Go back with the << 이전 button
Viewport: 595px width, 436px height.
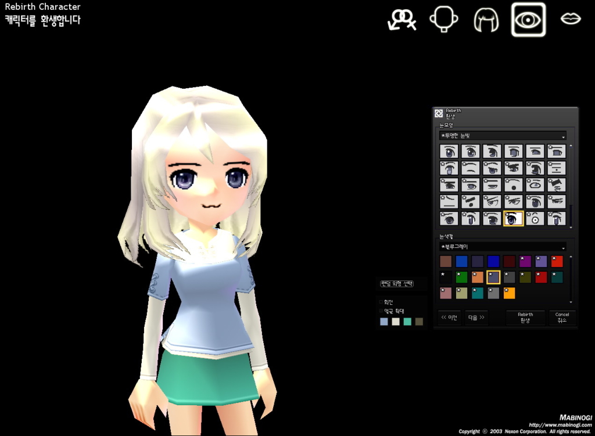click(449, 318)
